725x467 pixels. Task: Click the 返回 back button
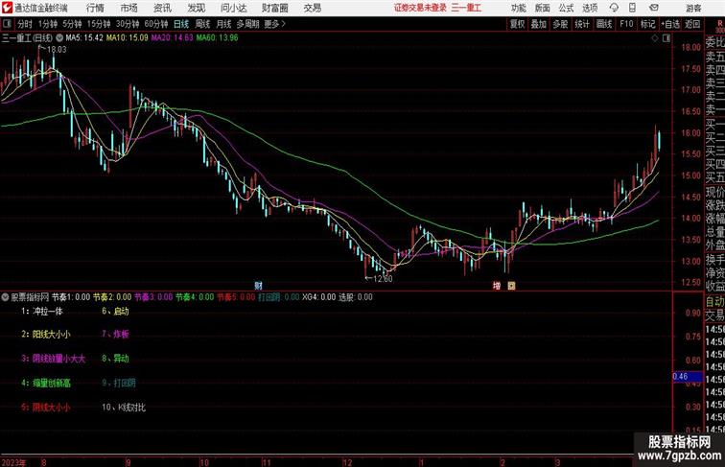(x=692, y=24)
